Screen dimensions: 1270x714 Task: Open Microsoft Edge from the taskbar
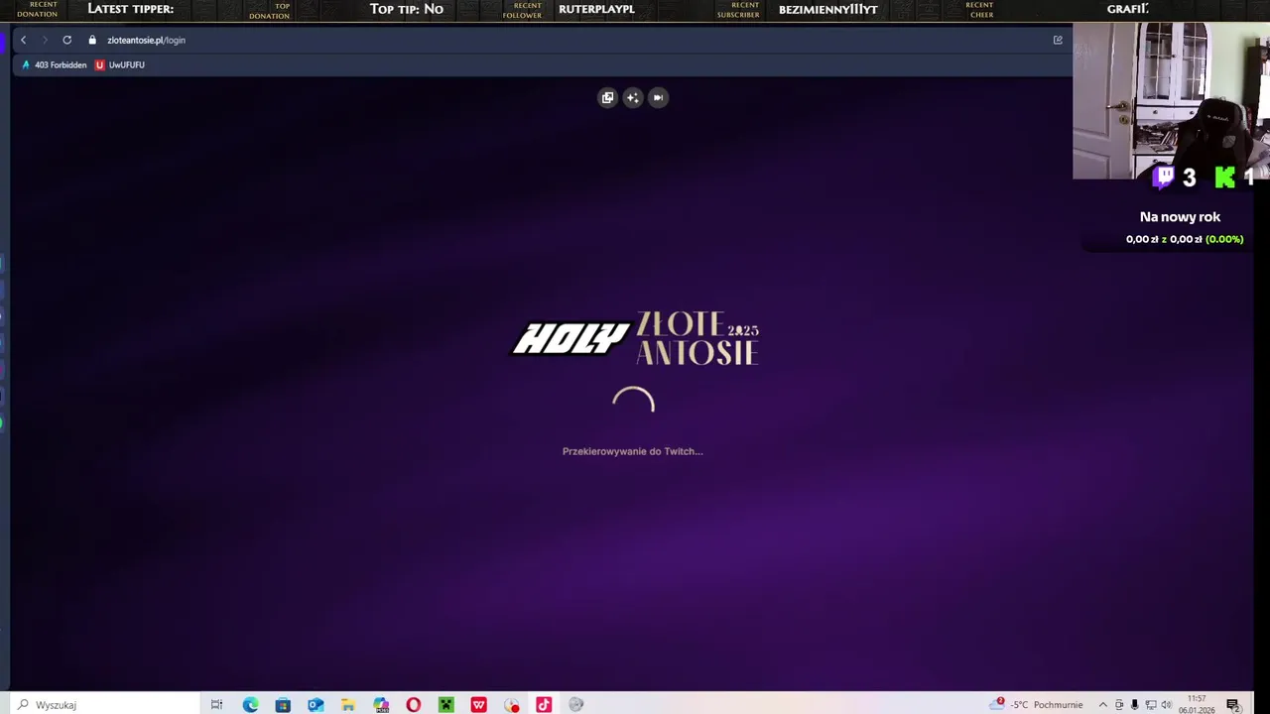tap(250, 705)
